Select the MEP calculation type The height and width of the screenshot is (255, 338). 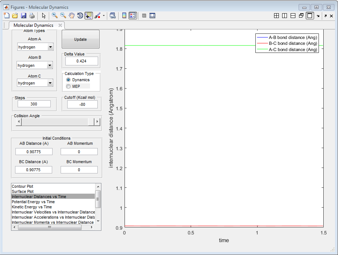[68, 86]
